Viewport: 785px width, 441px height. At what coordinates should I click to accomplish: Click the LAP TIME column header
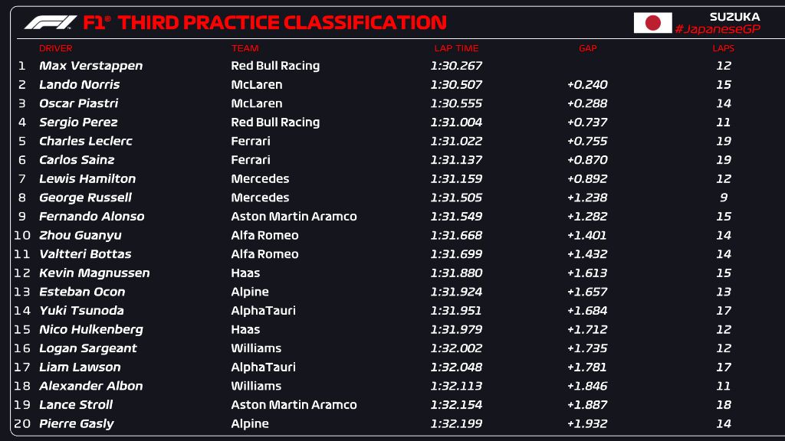[457, 48]
